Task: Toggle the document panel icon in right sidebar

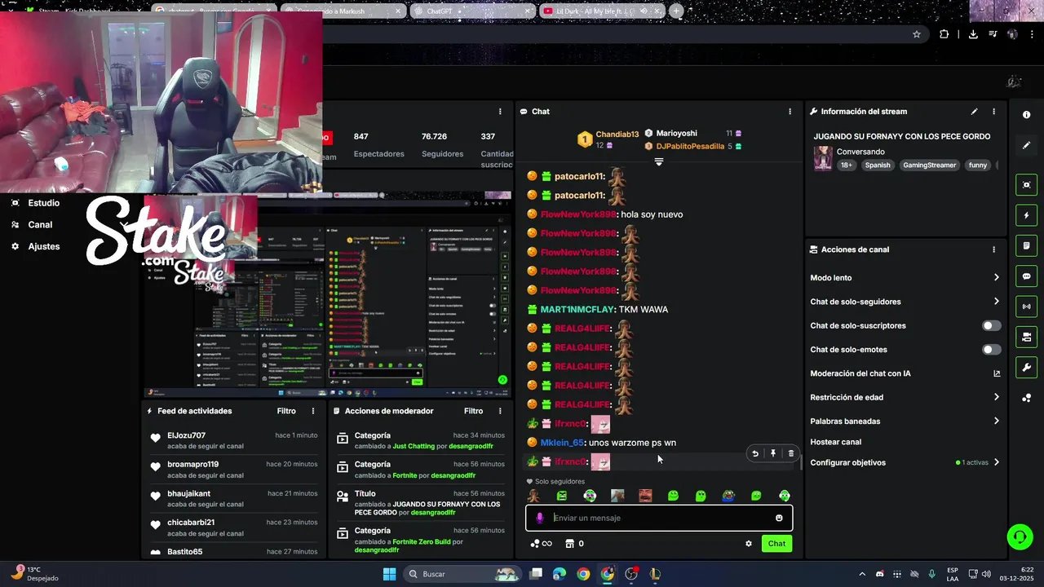Action: (x=1026, y=245)
